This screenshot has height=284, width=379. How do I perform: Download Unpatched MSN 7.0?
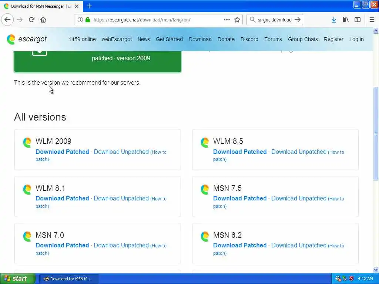click(x=121, y=246)
